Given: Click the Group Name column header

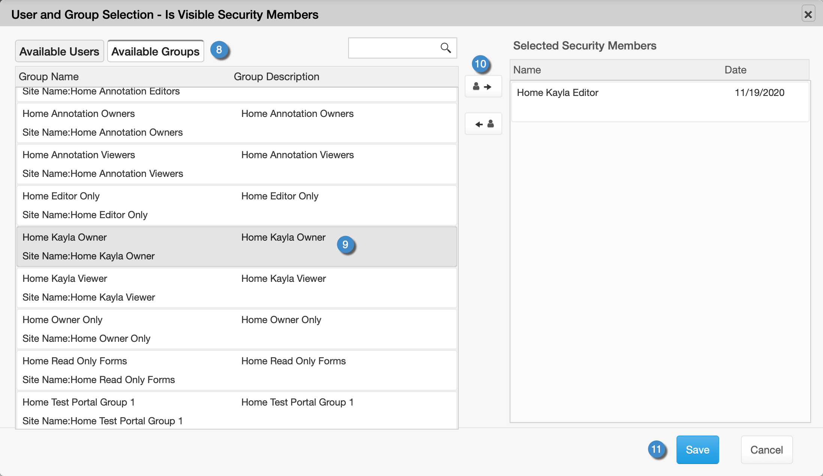Looking at the screenshot, I should (x=49, y=76).
